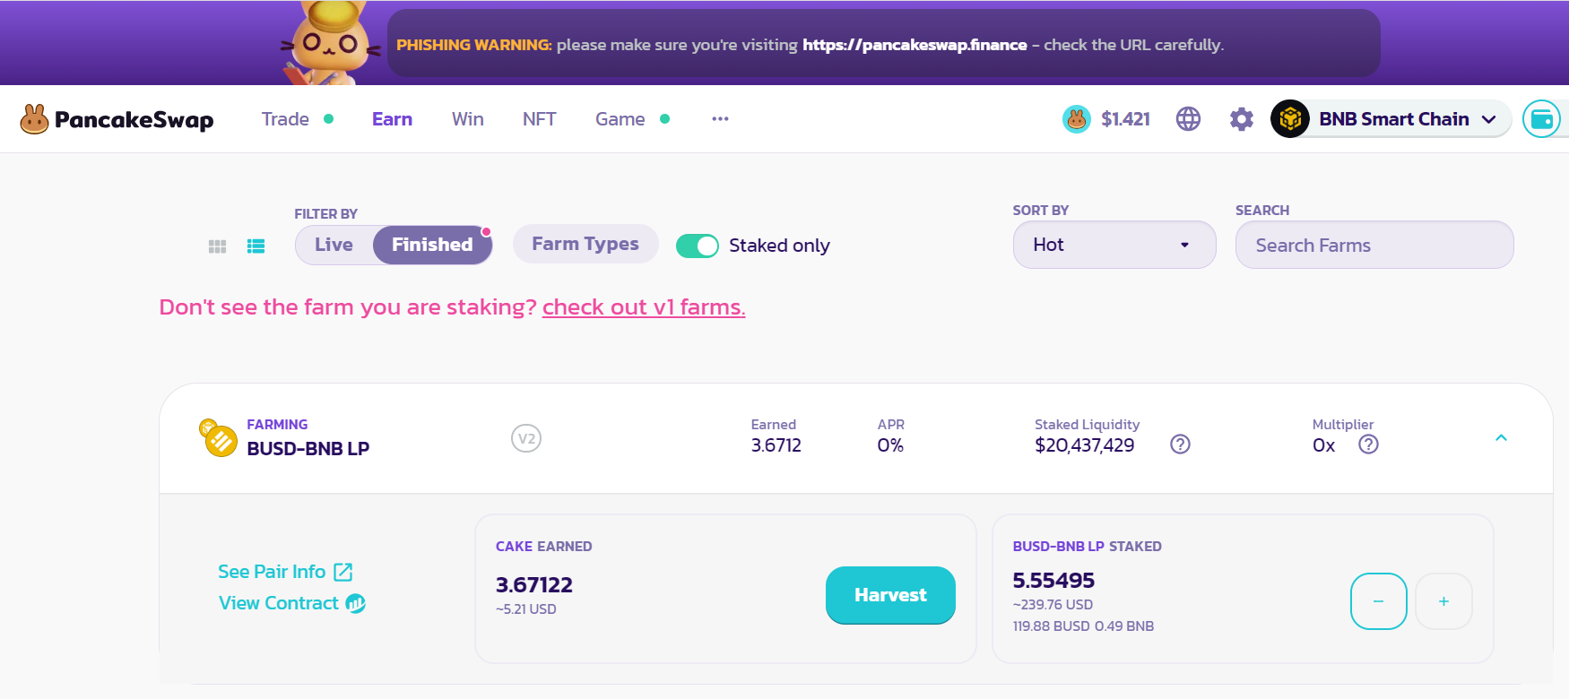The image size is (1569, 699).
Task: Open the View Contract link
Action: 291,603
